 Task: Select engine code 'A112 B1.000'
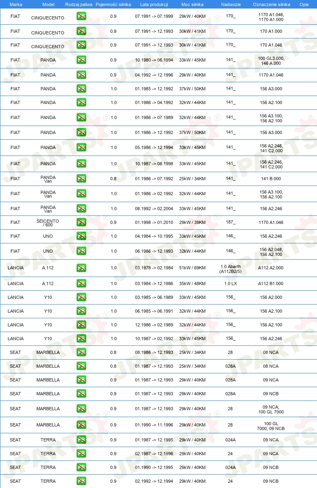[271, 283]
